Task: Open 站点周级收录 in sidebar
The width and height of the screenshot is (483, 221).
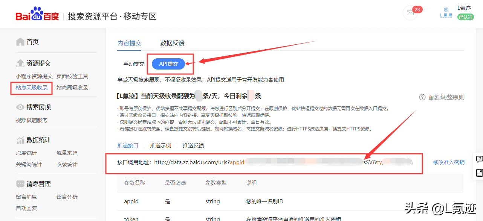Action: [x=72, y=88]
